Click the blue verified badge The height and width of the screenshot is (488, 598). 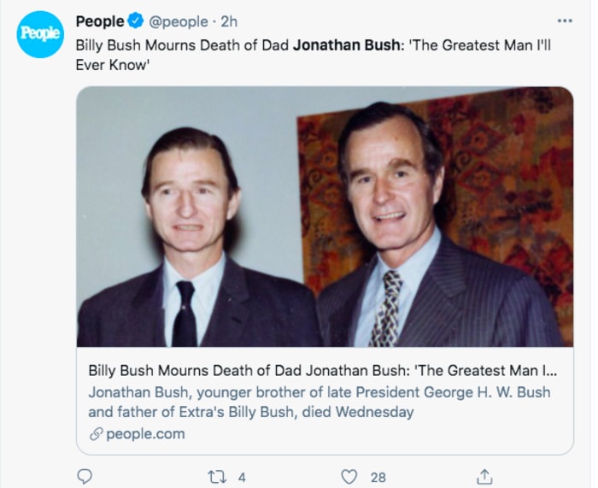136,21
